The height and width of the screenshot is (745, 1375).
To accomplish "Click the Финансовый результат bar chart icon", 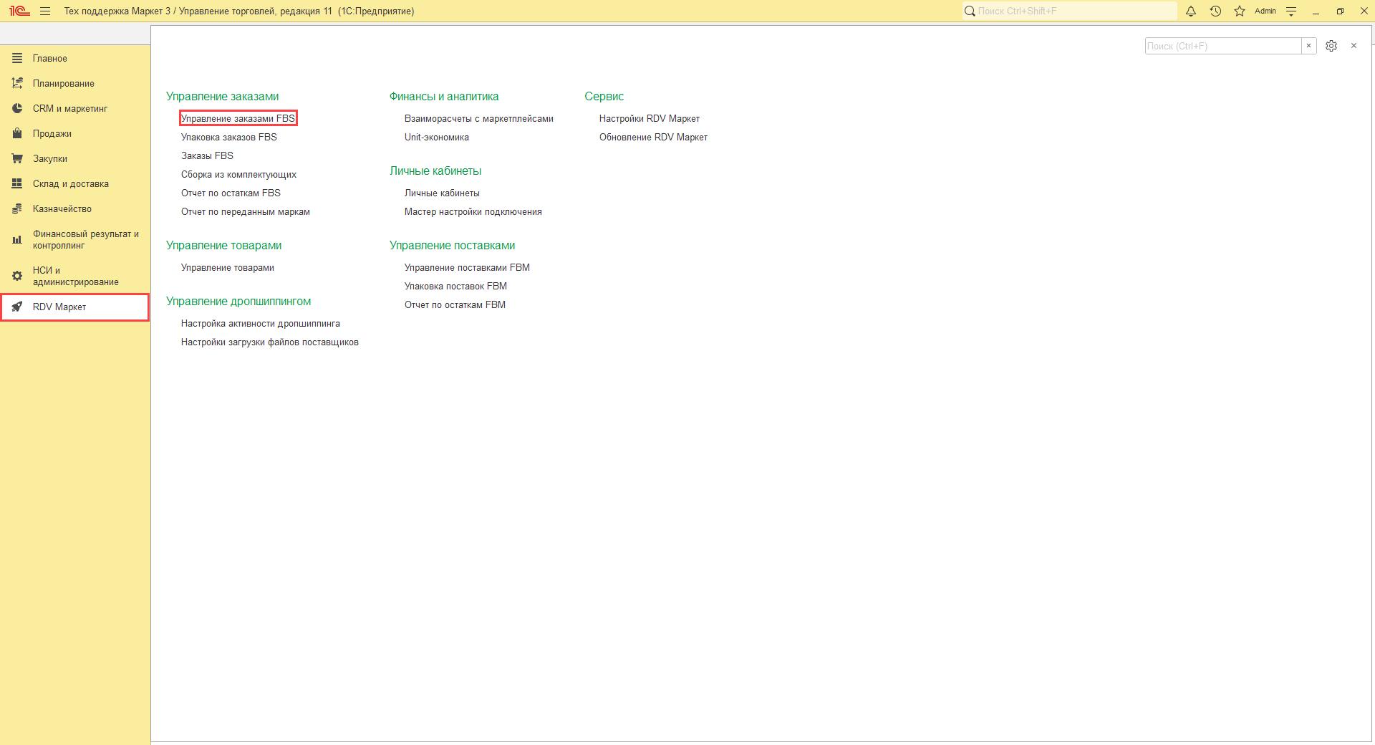I will 17,239.
